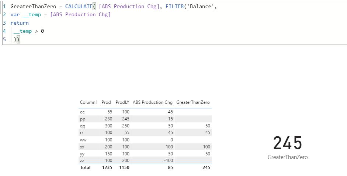Click the Prod value 200 in row xx
Screen dimensions: 347x176
pos(108,147)
